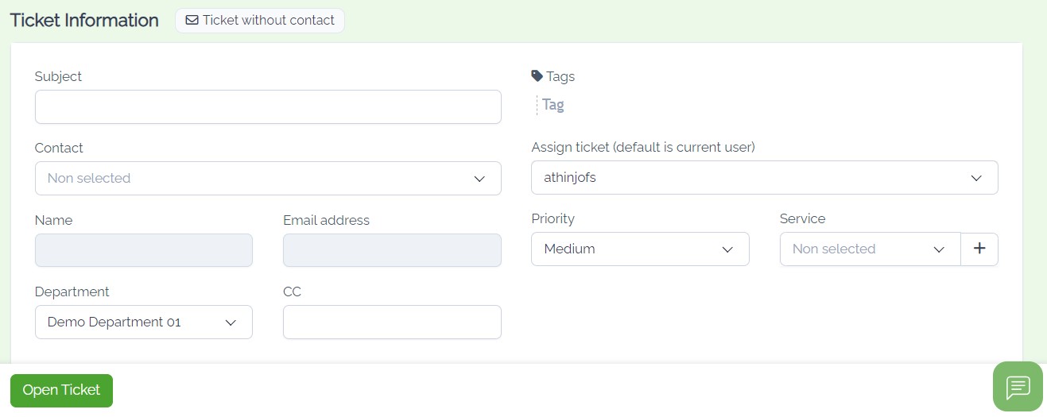1047x417 pixels.
Task: Open the Priority Medium dropdown
Action: pos(640,249)
